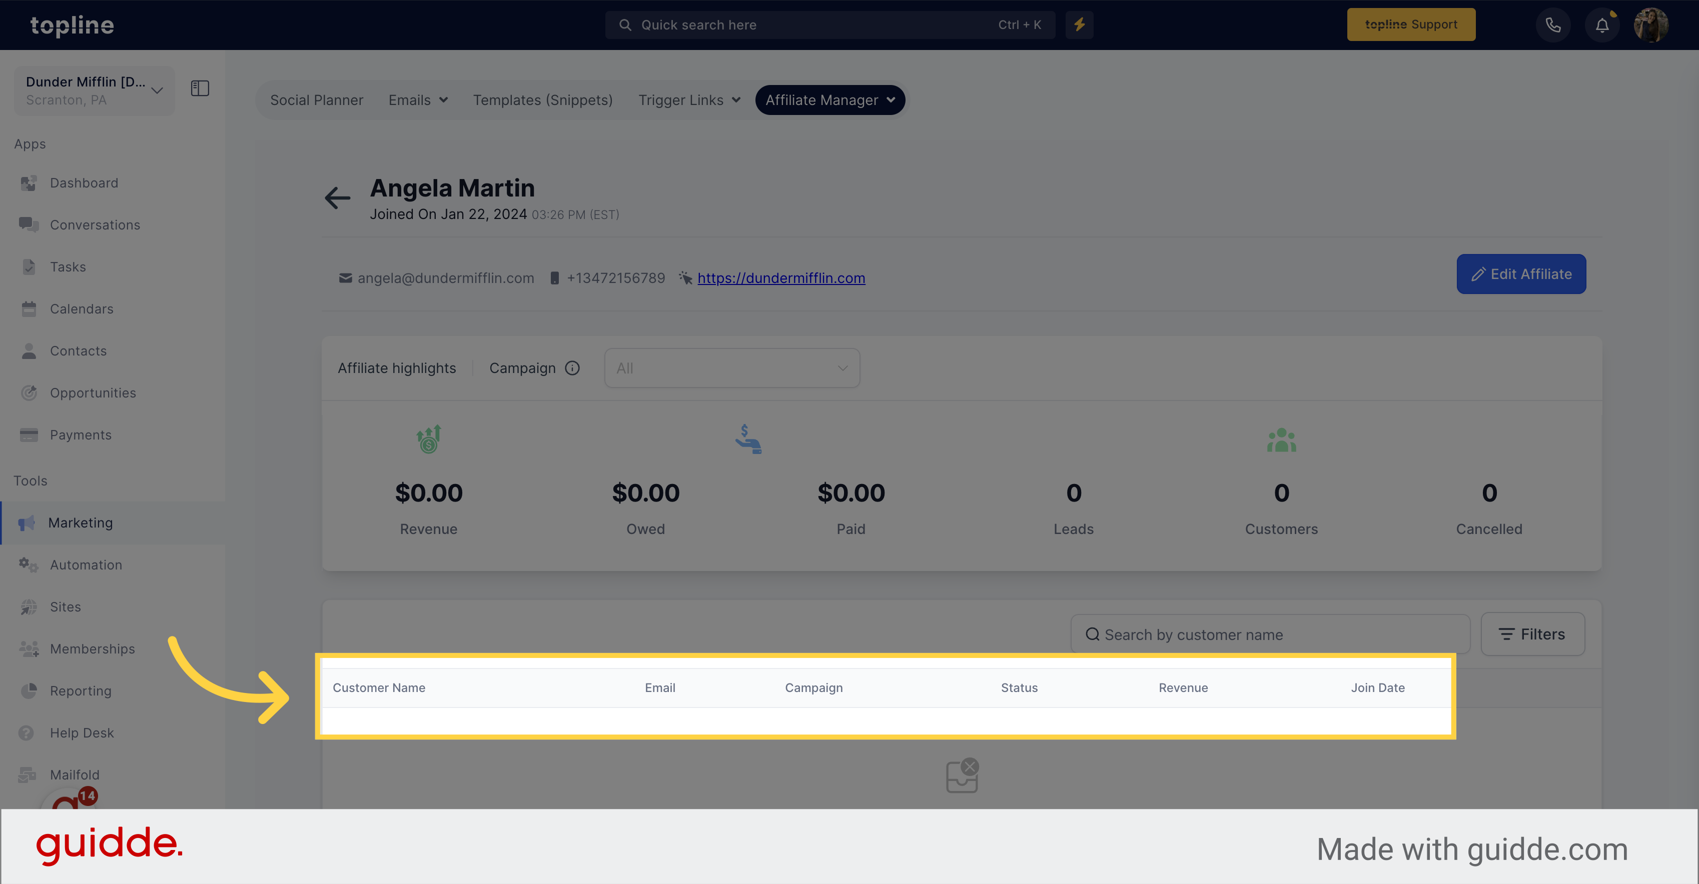Click the Customers group icon
This screenshot has height=884, width=1699.
pos(1281,440)
